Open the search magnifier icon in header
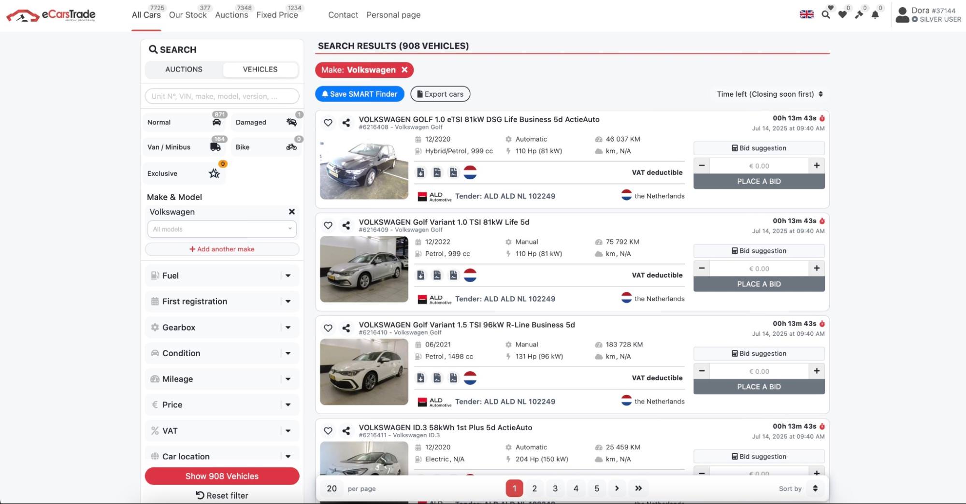This screenshot has height=504, width=966. 826,14
